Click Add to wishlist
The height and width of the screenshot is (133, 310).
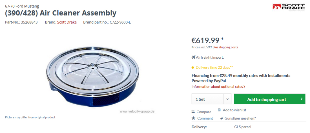234,110
